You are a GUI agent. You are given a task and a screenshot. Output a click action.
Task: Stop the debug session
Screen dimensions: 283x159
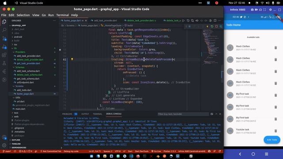click(216, 26)
